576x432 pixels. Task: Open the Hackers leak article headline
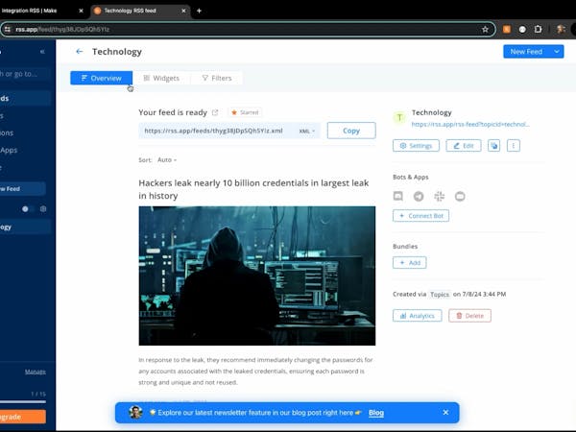(253, 189)
